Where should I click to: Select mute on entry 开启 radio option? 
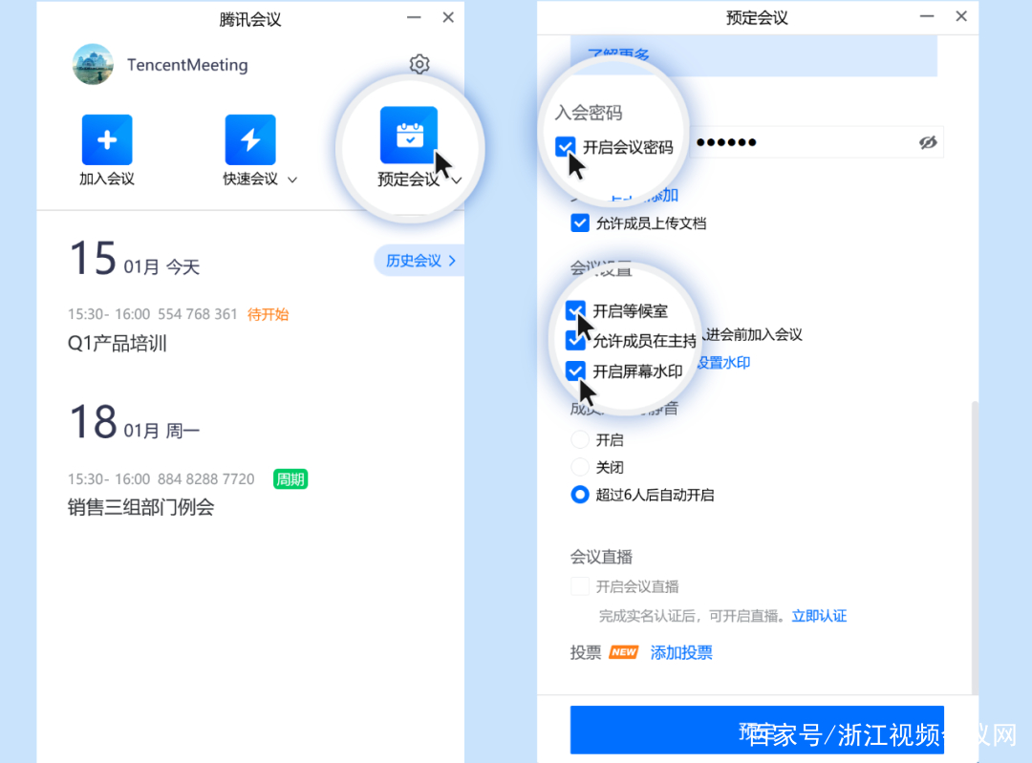click(x=580, y=439)
